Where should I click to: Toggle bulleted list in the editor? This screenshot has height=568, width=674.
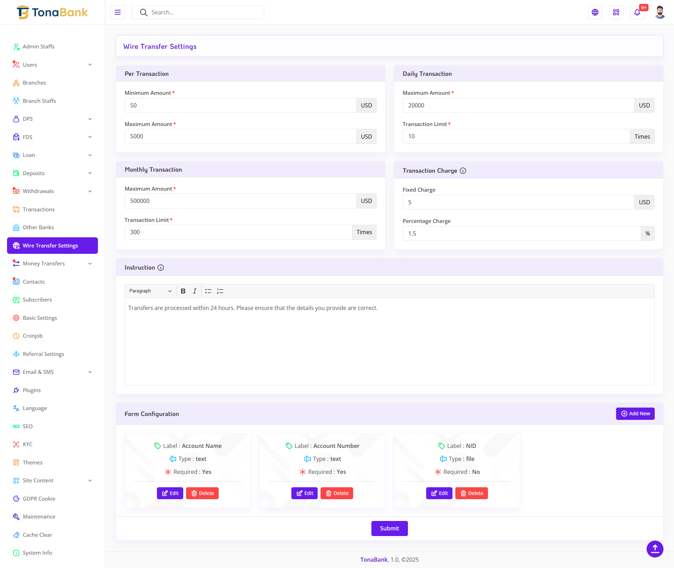tap(208, 291)
